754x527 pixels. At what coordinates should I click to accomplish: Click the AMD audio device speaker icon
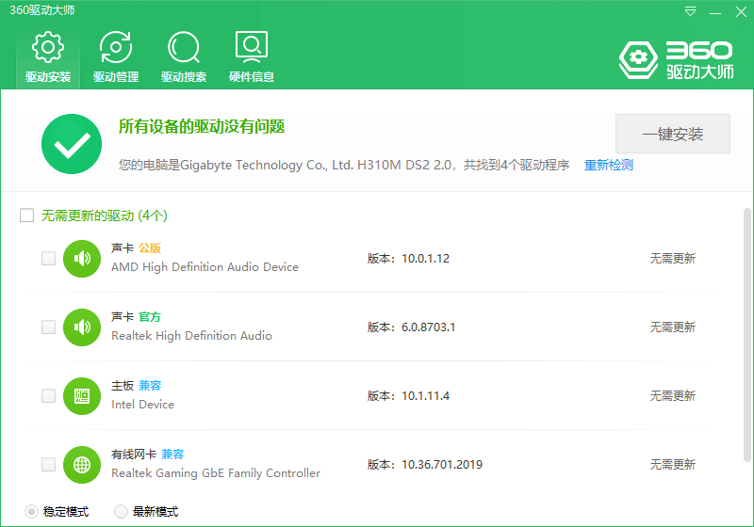82,259
